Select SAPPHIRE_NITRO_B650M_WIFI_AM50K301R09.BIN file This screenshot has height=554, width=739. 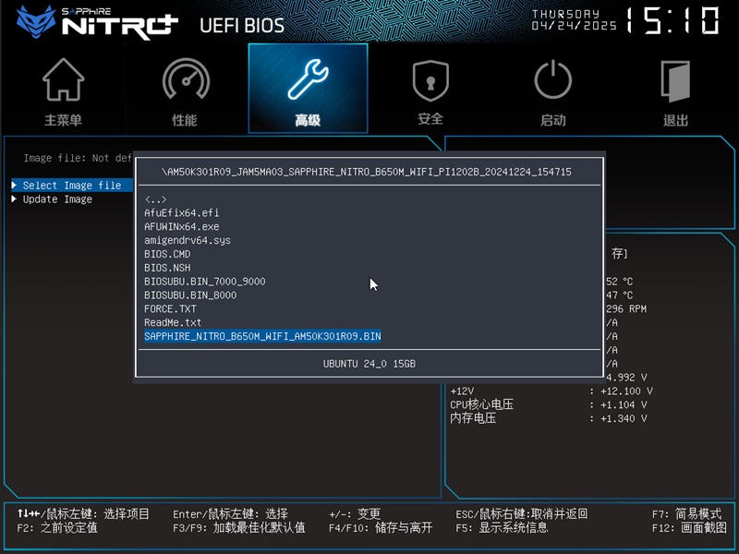point(262,337)
